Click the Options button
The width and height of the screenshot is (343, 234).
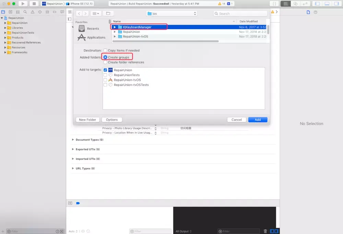(x=112, y=120)
